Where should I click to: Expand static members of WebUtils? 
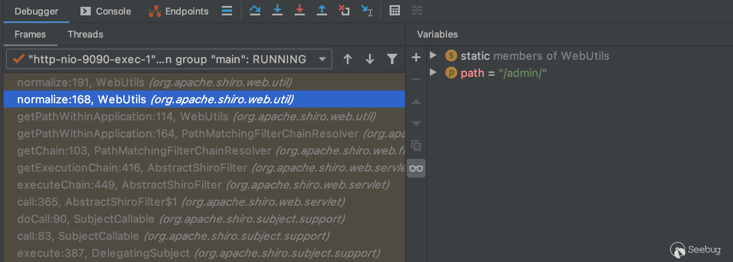pos(433,55)
